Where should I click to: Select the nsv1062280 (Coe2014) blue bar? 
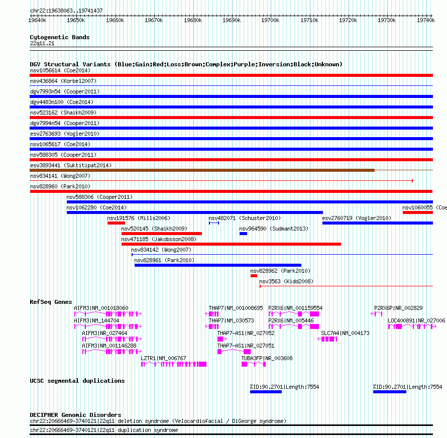[x=195, y=212]
